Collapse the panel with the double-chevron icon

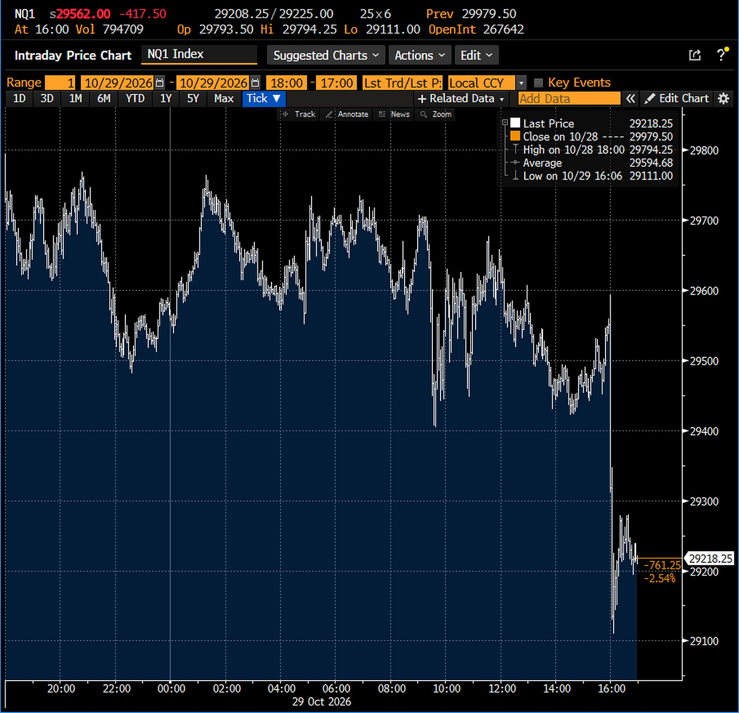point(630,98)
